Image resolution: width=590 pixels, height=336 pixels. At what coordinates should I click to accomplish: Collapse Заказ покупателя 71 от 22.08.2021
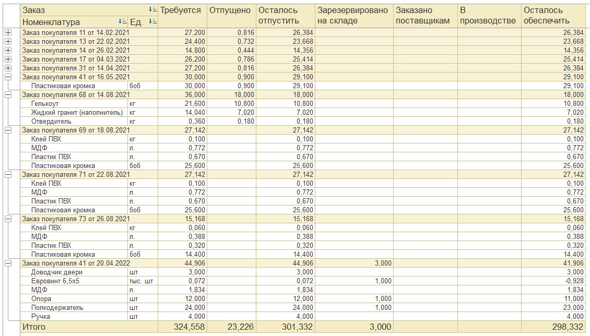[x=8, y=174]
